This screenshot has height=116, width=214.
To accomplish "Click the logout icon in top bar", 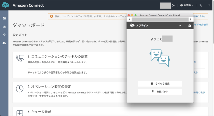I will 173,5.
